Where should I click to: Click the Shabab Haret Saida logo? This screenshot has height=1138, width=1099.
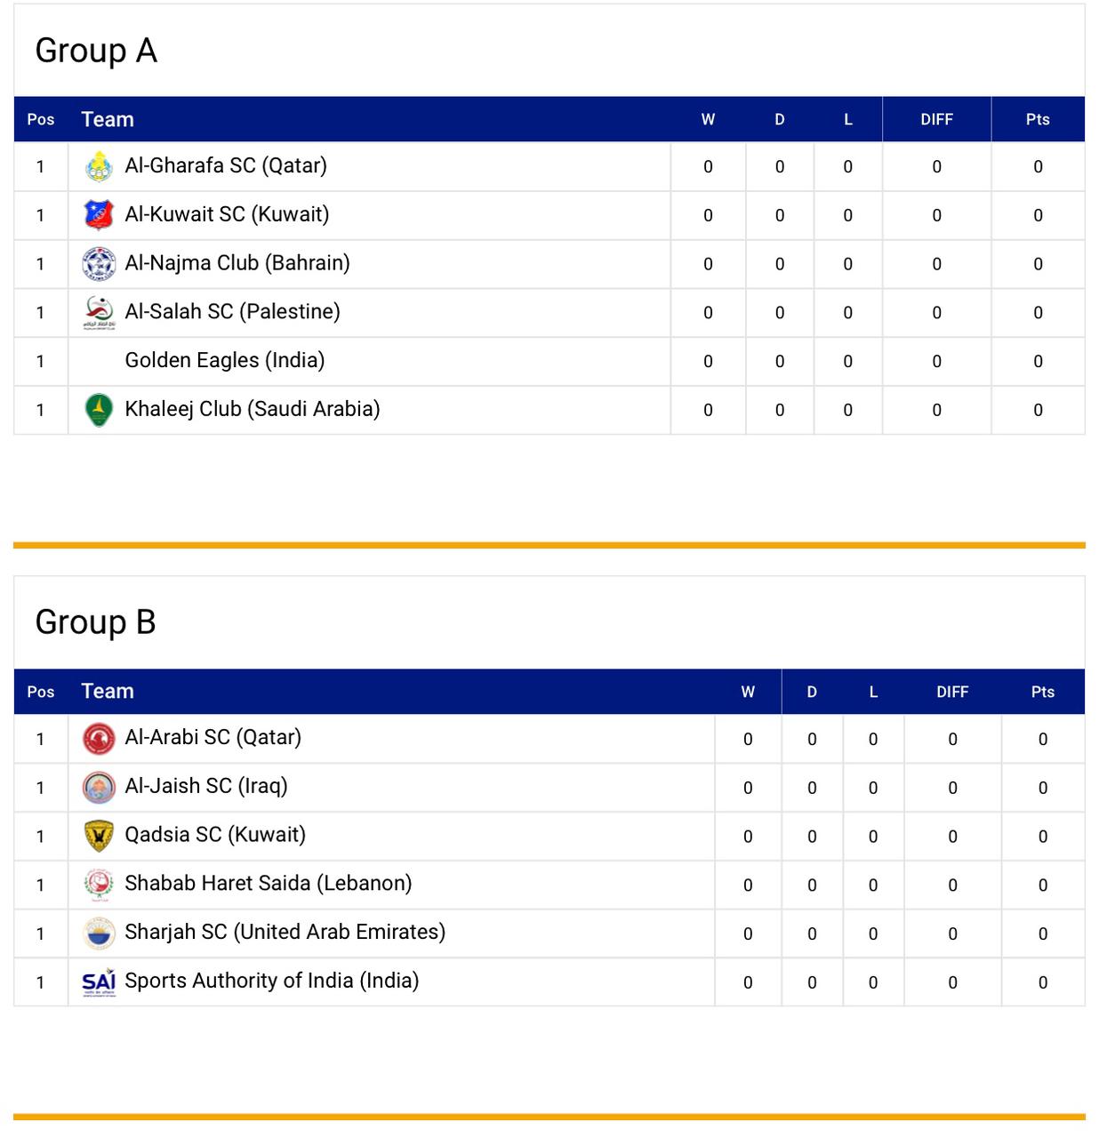pyautogui.click(x=99, y=885)
